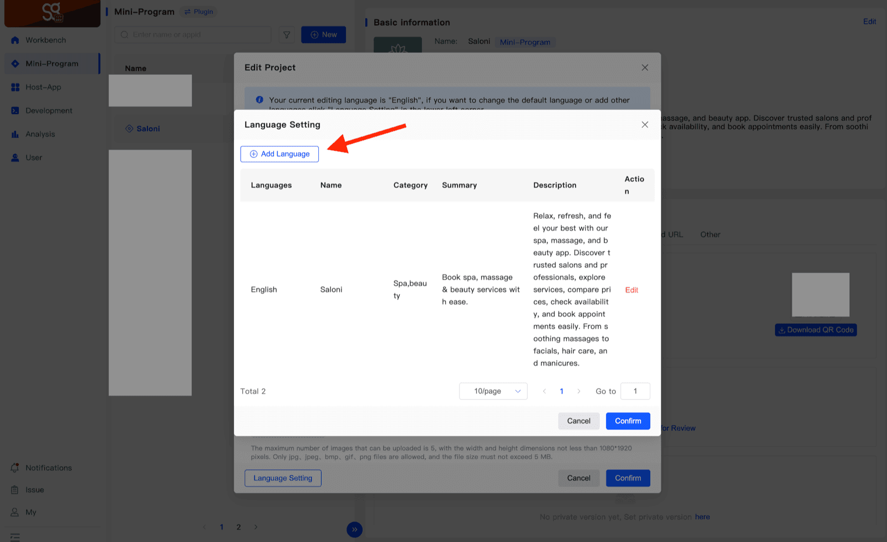Click the Notifications bell icon

[15, 468]
